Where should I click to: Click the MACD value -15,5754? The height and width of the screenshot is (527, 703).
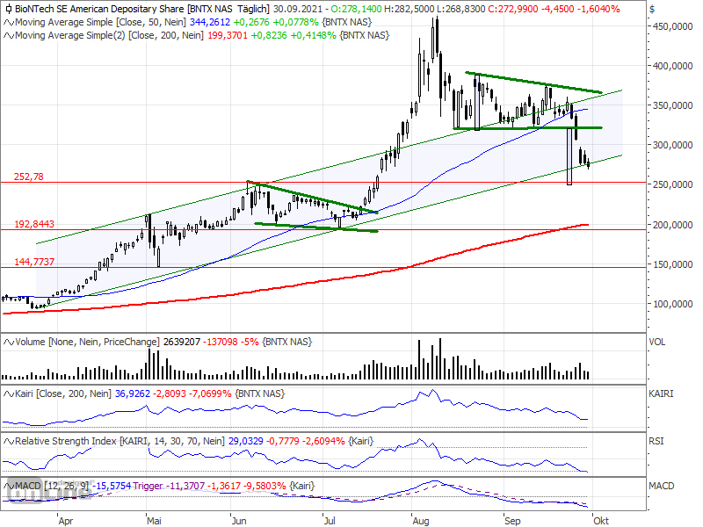[113, 487]
